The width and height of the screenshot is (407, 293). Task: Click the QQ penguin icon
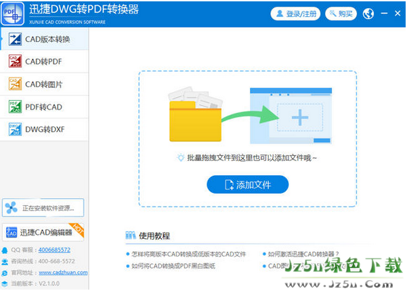tap(5, 250)
